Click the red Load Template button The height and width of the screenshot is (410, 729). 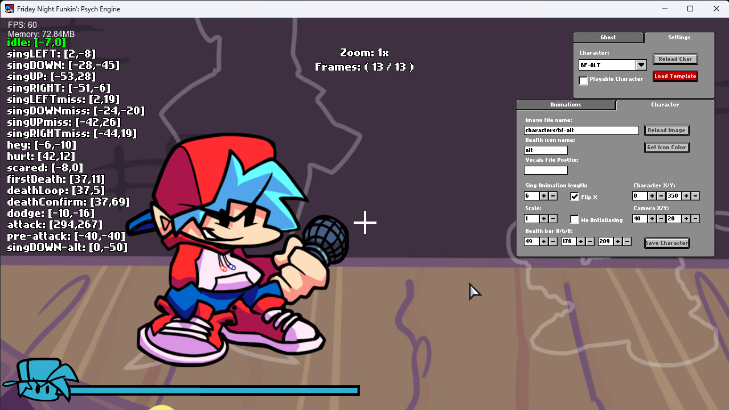click(x=675, y=76)
